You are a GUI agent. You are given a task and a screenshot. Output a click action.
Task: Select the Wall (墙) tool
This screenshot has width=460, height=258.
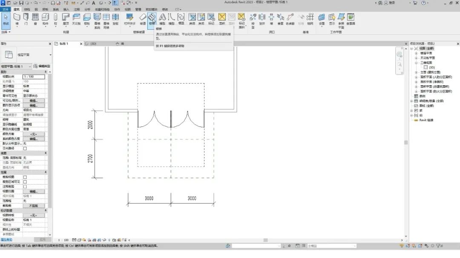(x=17, y=19)
